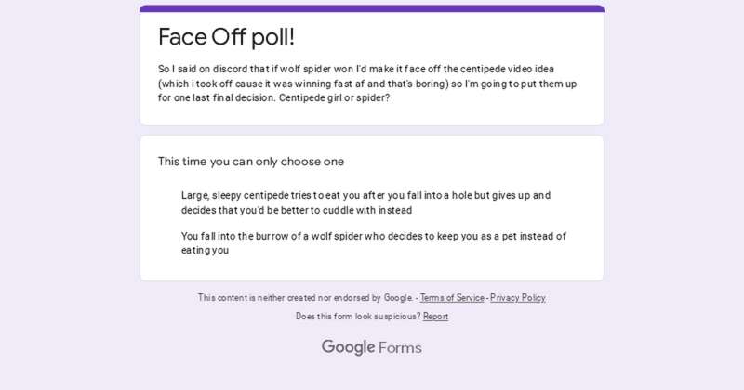Click the 'This time you can only choose one' question
Image resolution: width=744 pixels, height=390 pixels.
[x=250, y=162]
